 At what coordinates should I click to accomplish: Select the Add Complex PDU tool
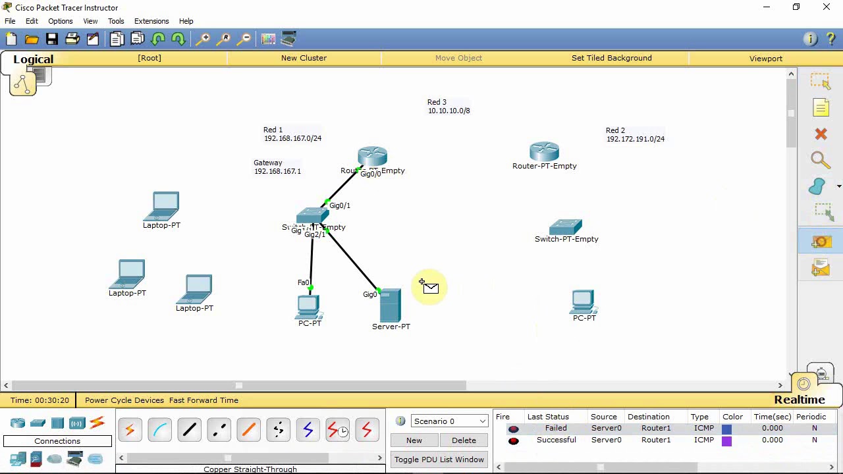[x=821, y=268]
